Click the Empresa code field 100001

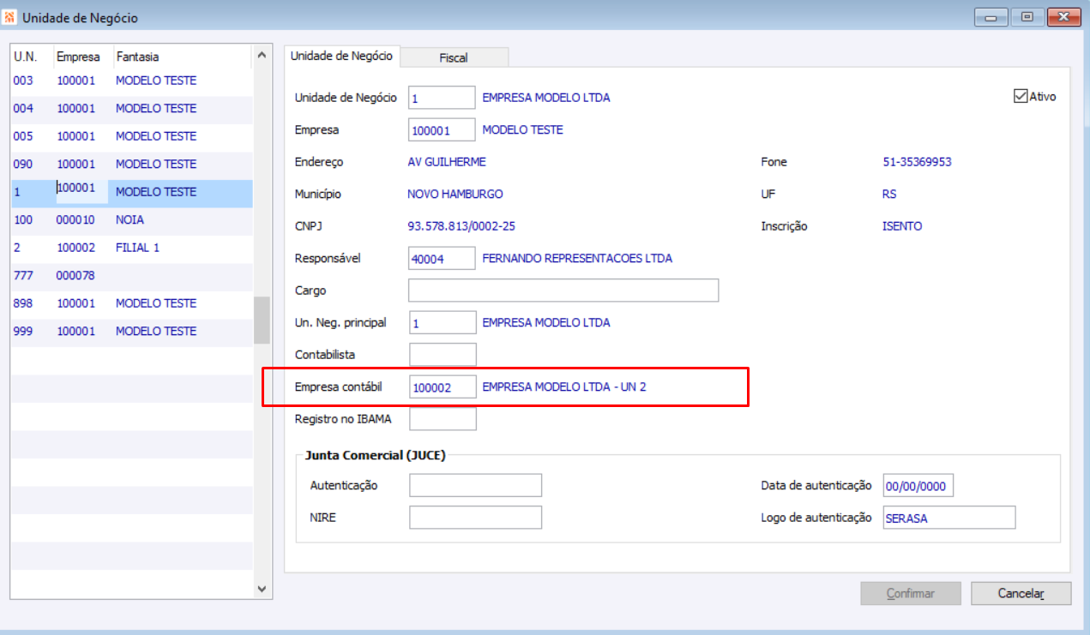(x=442, y=130)
